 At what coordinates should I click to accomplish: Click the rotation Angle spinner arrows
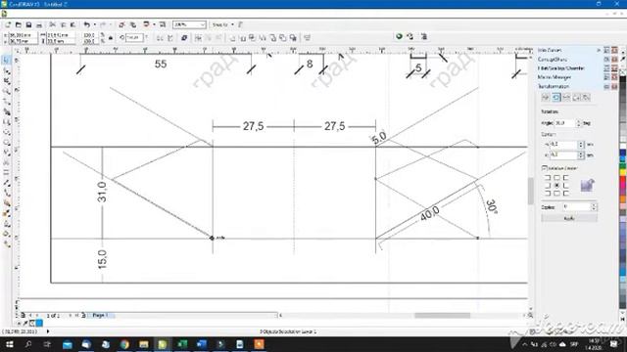pos(578,123)
